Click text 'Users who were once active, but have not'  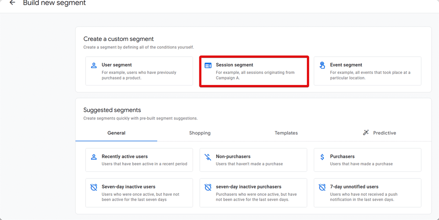tap(140, 194)
